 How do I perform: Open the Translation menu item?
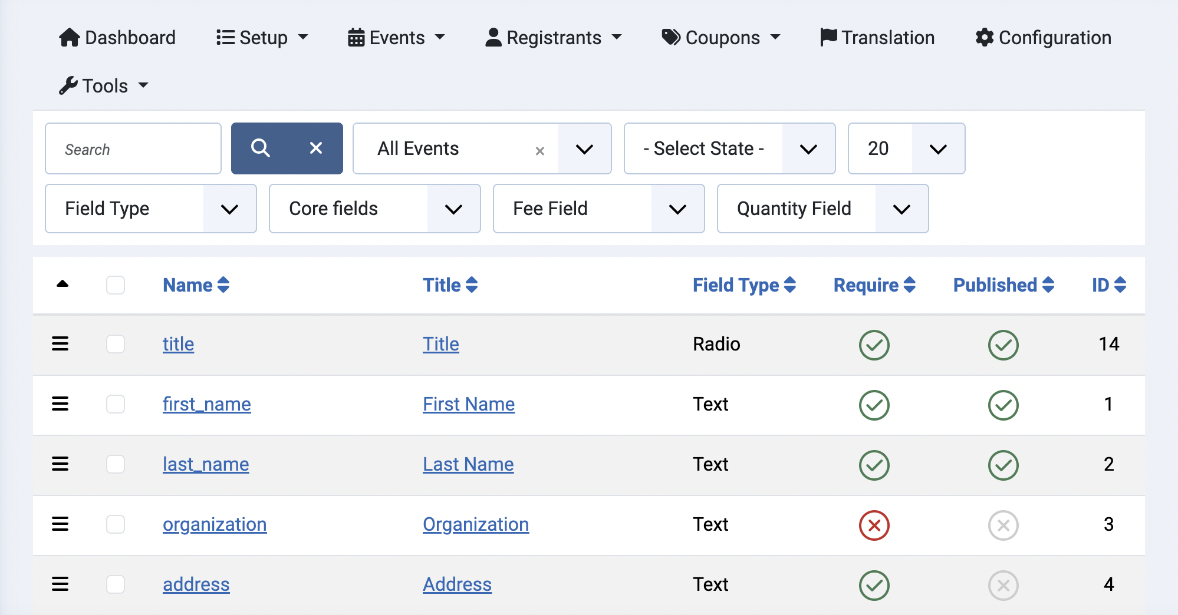point(877,38)
